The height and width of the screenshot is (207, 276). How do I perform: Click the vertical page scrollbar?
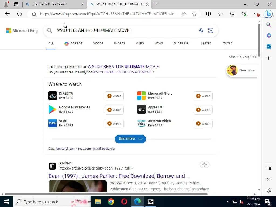[x=259, y=40]
